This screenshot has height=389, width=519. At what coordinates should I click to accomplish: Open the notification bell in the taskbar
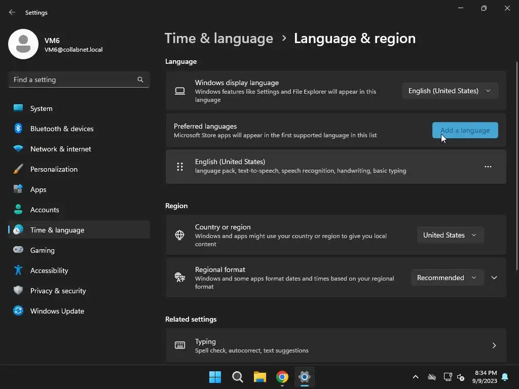tap(505, 377)
